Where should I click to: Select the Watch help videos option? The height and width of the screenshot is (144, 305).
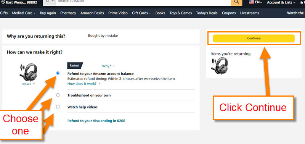(x=58, y=107)
